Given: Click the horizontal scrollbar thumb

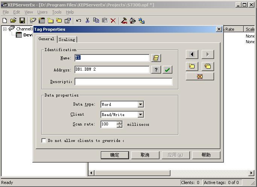Looking at the screenshot, I should click(x=132, y=173).
